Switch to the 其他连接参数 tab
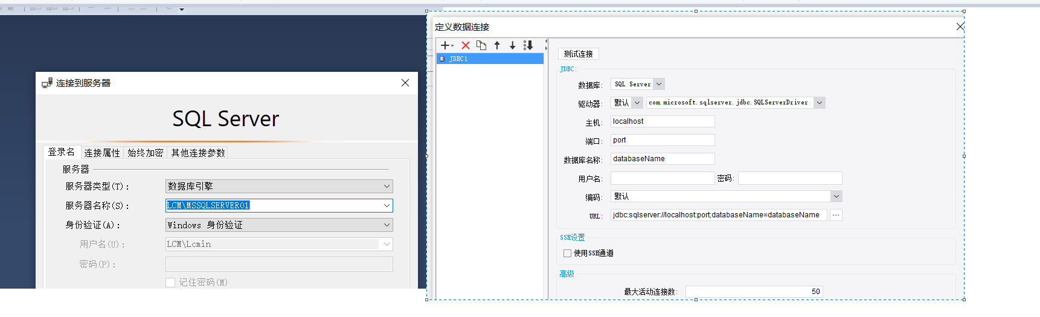Viewport: 1040px width, 317px height. (198, 153)
